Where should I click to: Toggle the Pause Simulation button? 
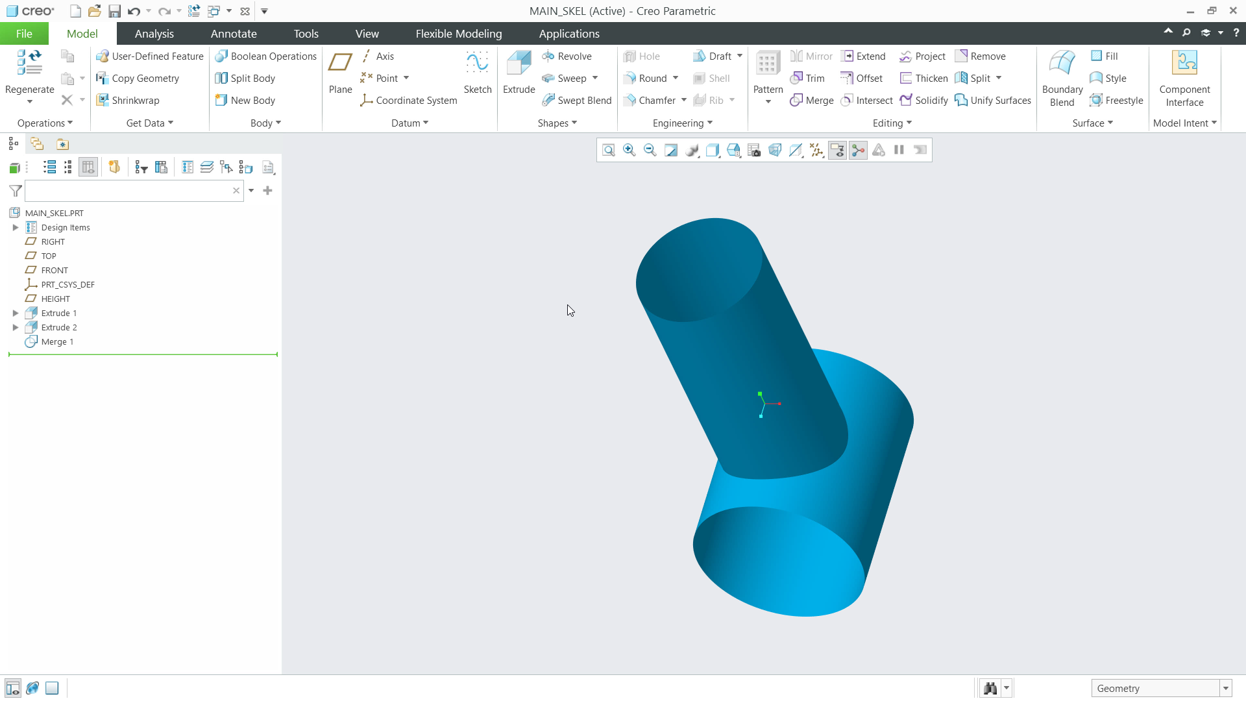click(x=899, y=150)
